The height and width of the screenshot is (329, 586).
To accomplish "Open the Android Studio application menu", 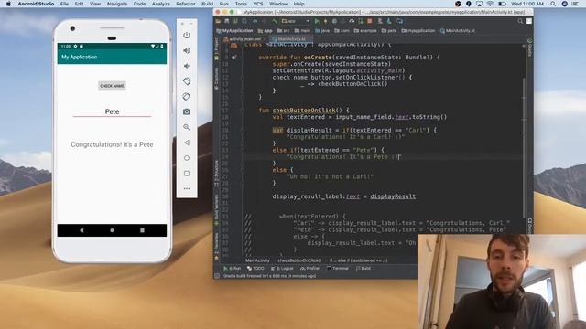I will 36,4.
